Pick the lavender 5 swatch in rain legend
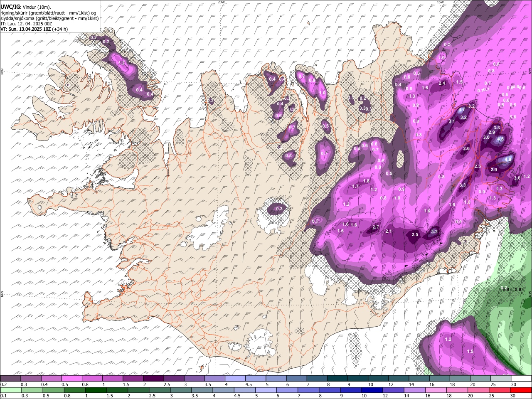The image size is (532, 399). point(266,390)
